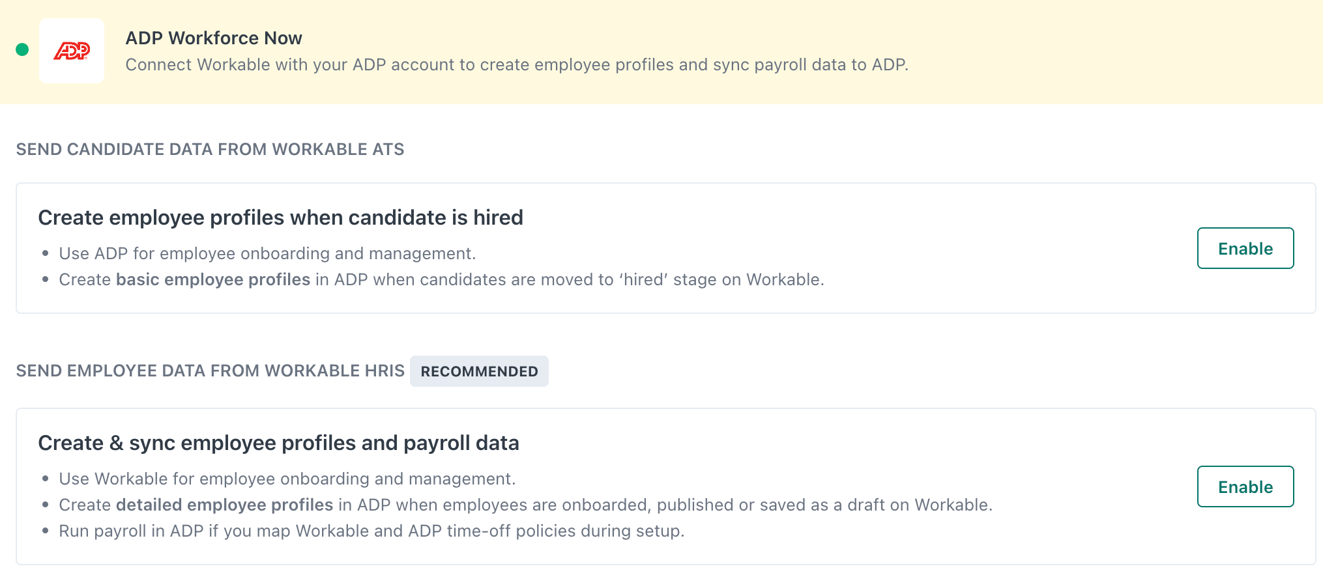The width and height of the screenshot is (1323, 577).
Task: Click the 'basic employee profiles' bold text
Action: pos(212,279)
